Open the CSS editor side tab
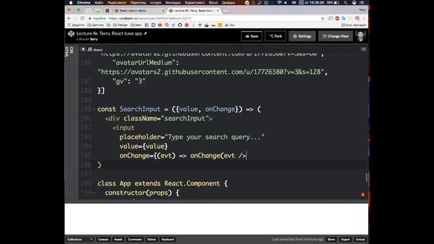This screenshot has width=434, height=244. click(x=71, y=50)
